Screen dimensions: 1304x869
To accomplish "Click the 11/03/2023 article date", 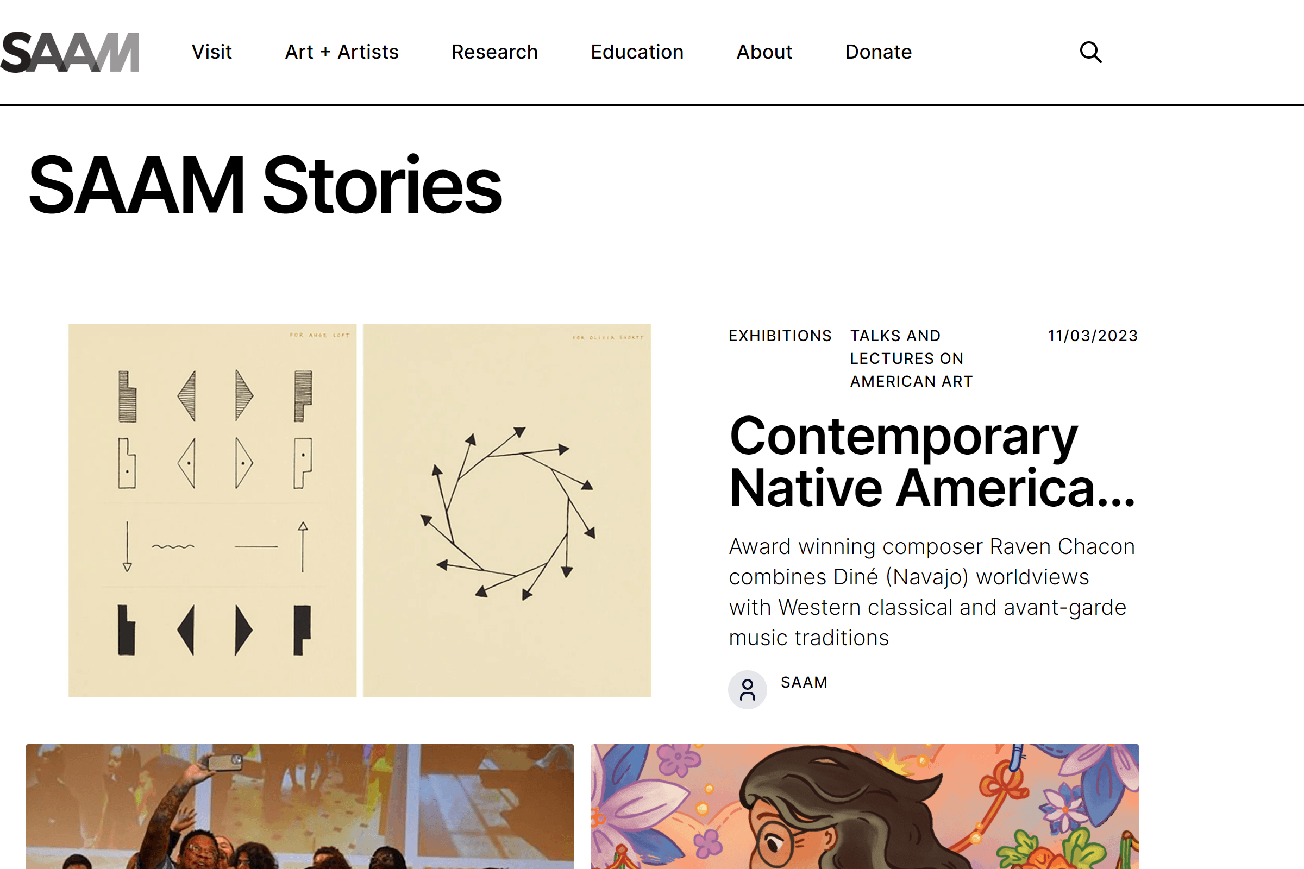I will [1092, 336].
